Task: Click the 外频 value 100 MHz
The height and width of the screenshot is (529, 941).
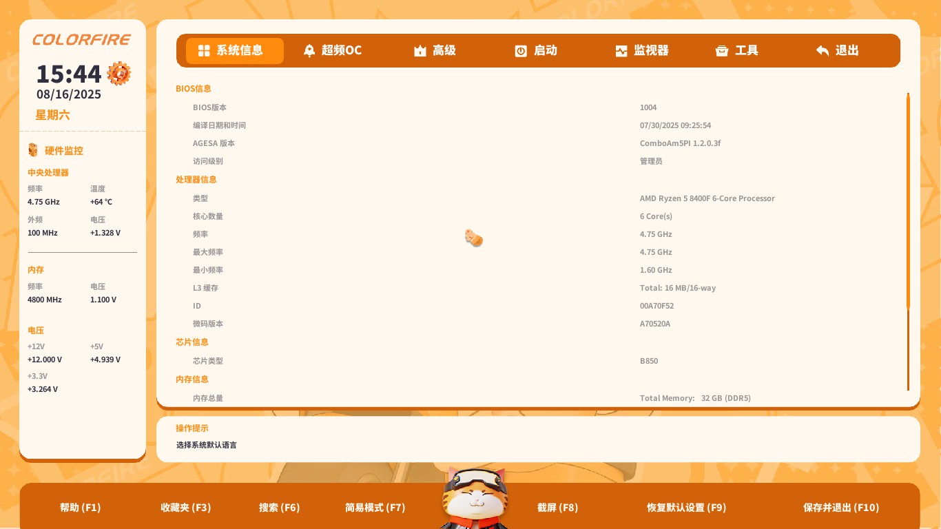Action: click(43, 233)
